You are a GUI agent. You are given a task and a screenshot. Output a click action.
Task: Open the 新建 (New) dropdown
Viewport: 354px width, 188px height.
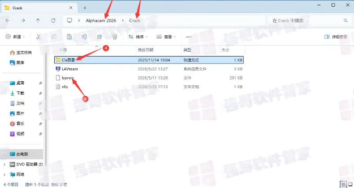coord(15,37)
